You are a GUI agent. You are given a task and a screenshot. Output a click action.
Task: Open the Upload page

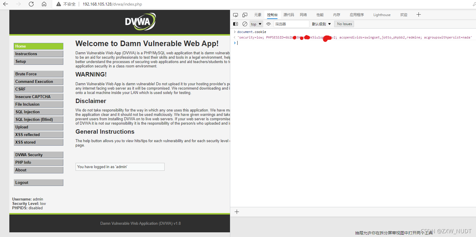[x=39, y=127]
